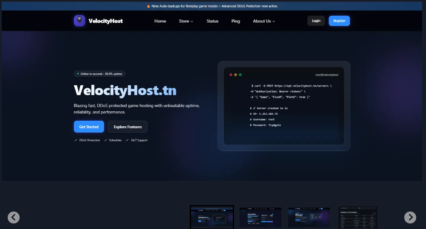
Task: Open the Home navigation link
Action: tap(160, 21)
